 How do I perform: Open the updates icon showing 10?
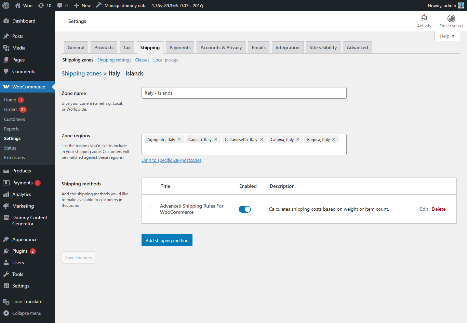(45, 5)
